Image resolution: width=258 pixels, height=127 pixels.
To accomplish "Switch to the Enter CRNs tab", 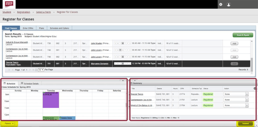I will (28, 28).
